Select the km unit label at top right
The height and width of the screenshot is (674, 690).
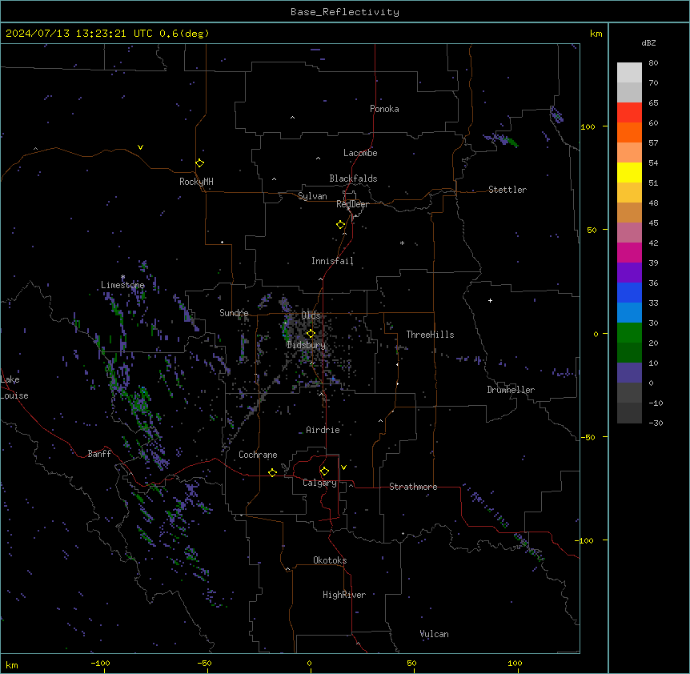pos(596,34)
